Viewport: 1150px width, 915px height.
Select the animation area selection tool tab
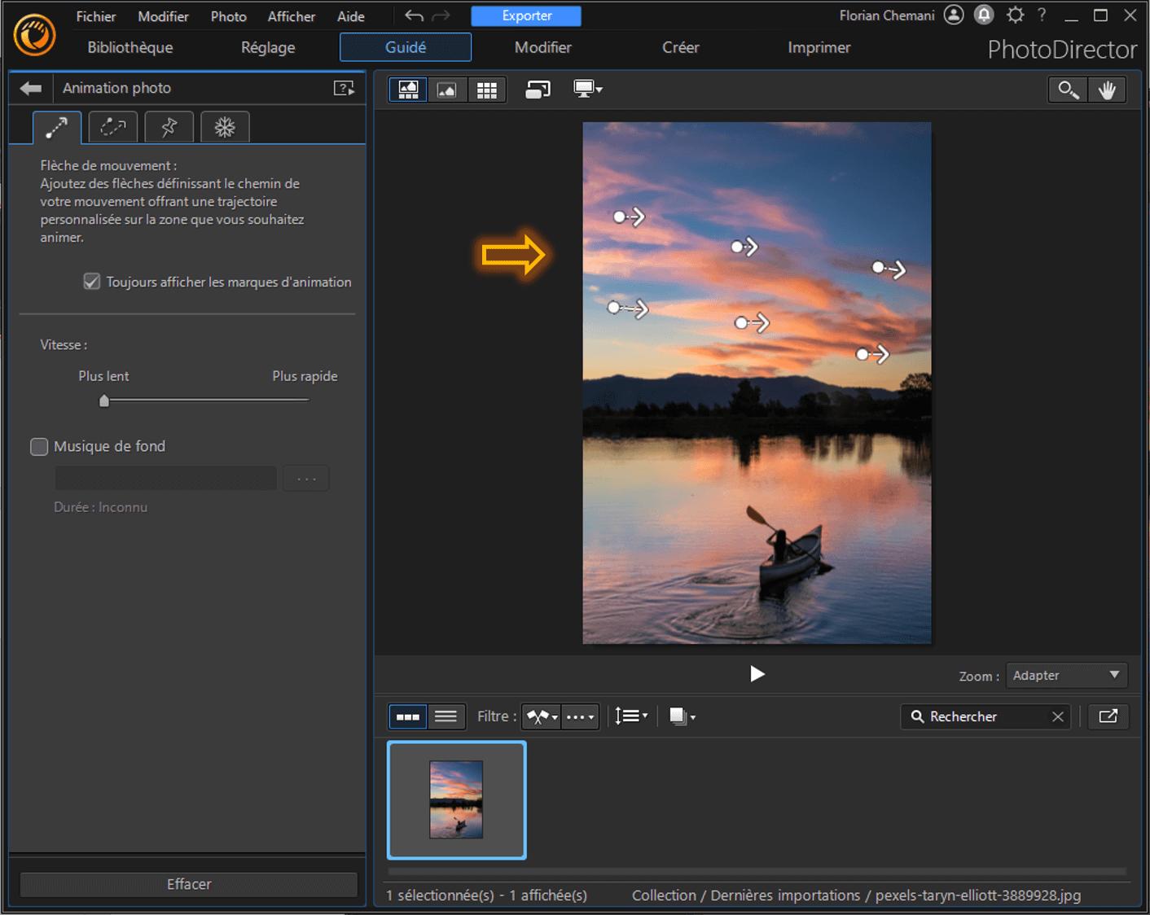coord(112,127)
